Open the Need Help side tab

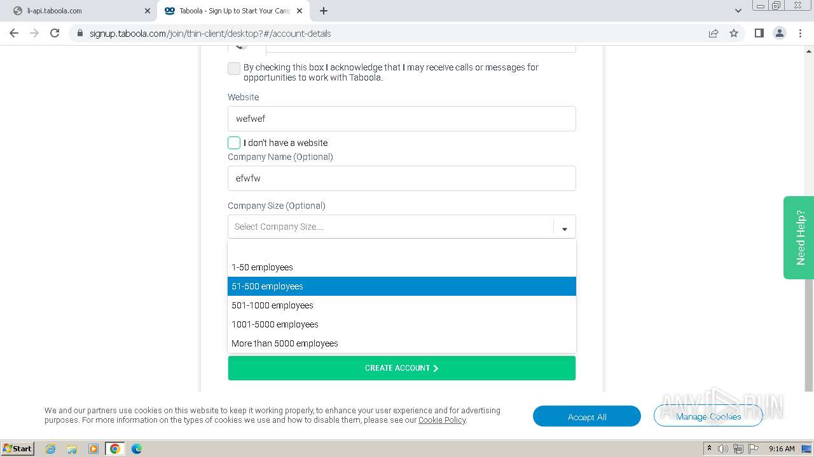tap(799, 237)
